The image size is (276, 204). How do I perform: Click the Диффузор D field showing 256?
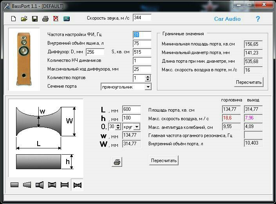pyautogui.click(x=95, y=52)
